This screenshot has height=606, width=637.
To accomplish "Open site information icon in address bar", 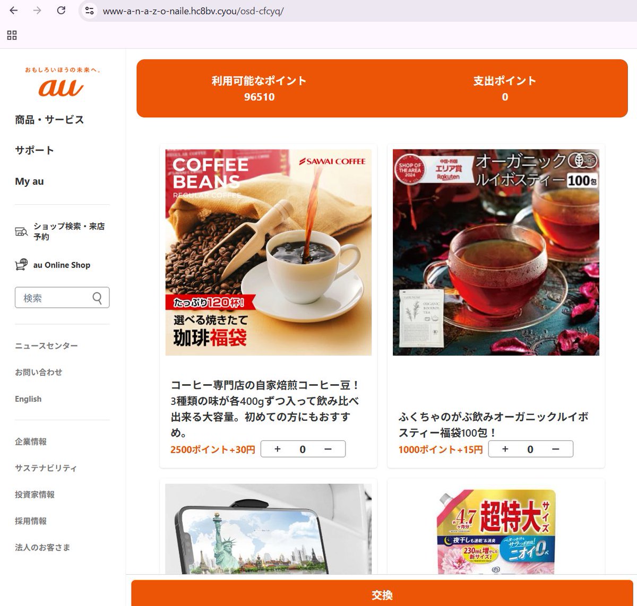I will [90, 11].
